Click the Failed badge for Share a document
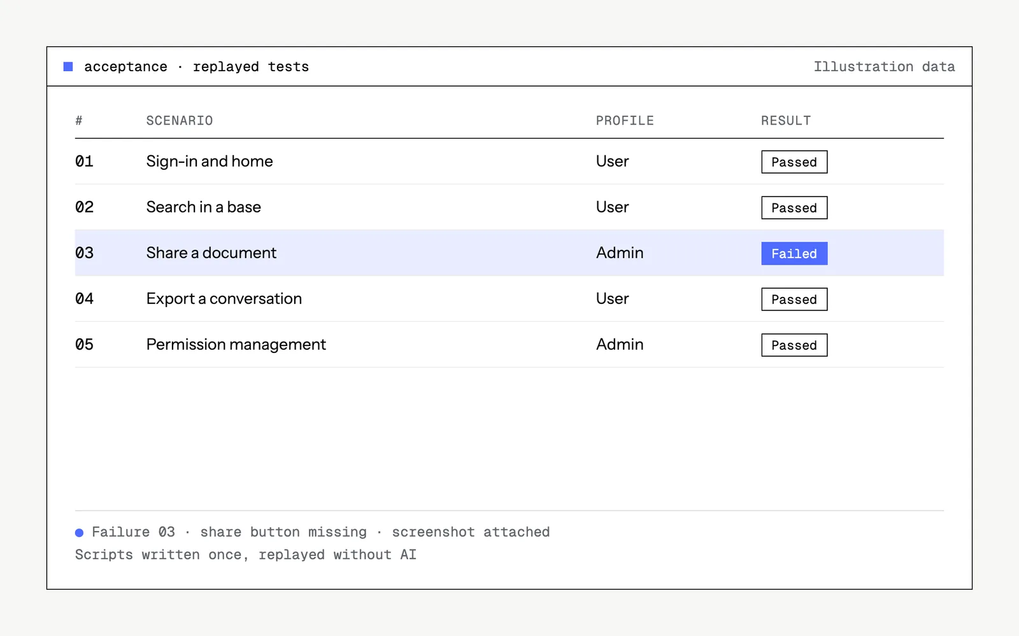Image resolution: width=1019 pixels, height=636 pixels. [x=794, y=254]
